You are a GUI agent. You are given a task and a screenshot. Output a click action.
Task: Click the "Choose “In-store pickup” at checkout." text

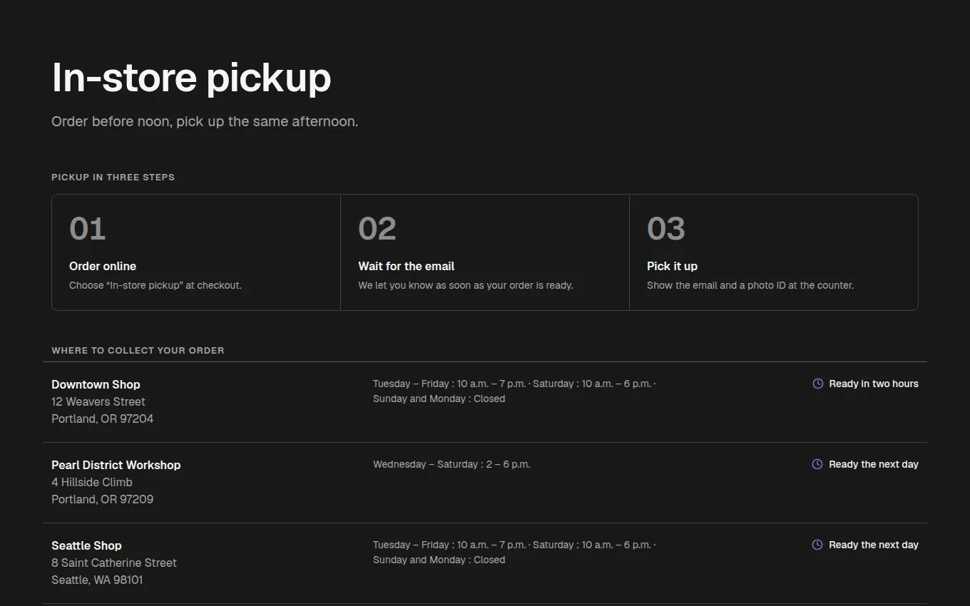pyautogui.click(x=155, y=285)
